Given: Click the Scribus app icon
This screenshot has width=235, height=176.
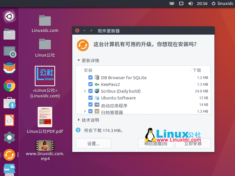Looking at the screenshot, I should click(97, 91).
